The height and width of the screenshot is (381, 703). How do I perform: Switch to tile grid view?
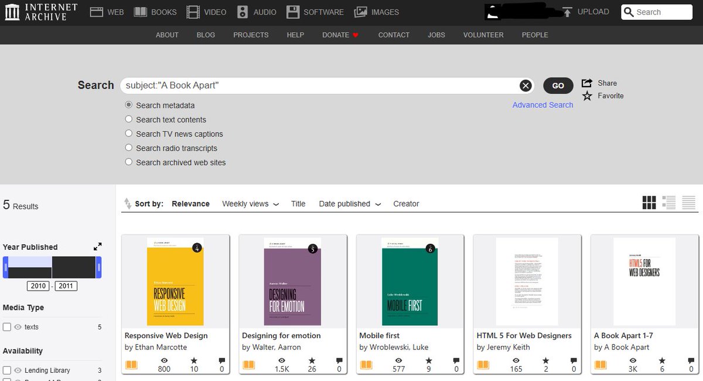[x=649, y=203]
